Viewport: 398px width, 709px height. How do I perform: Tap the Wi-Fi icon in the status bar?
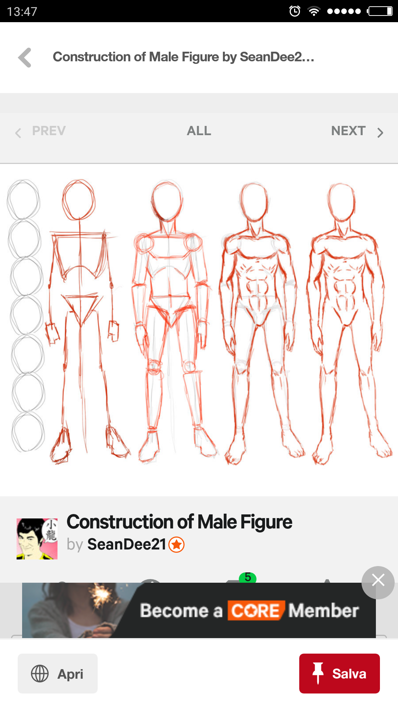(314, 11)
